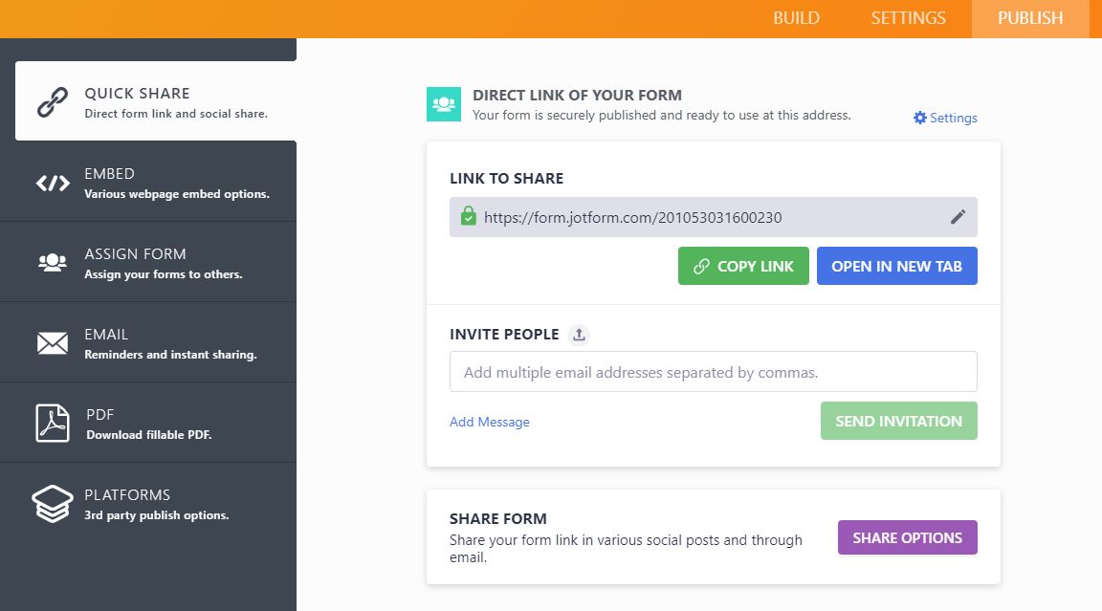Select the PUBLISH tab
This screenshot has width=1102, height=611.
pos(1030,19)
